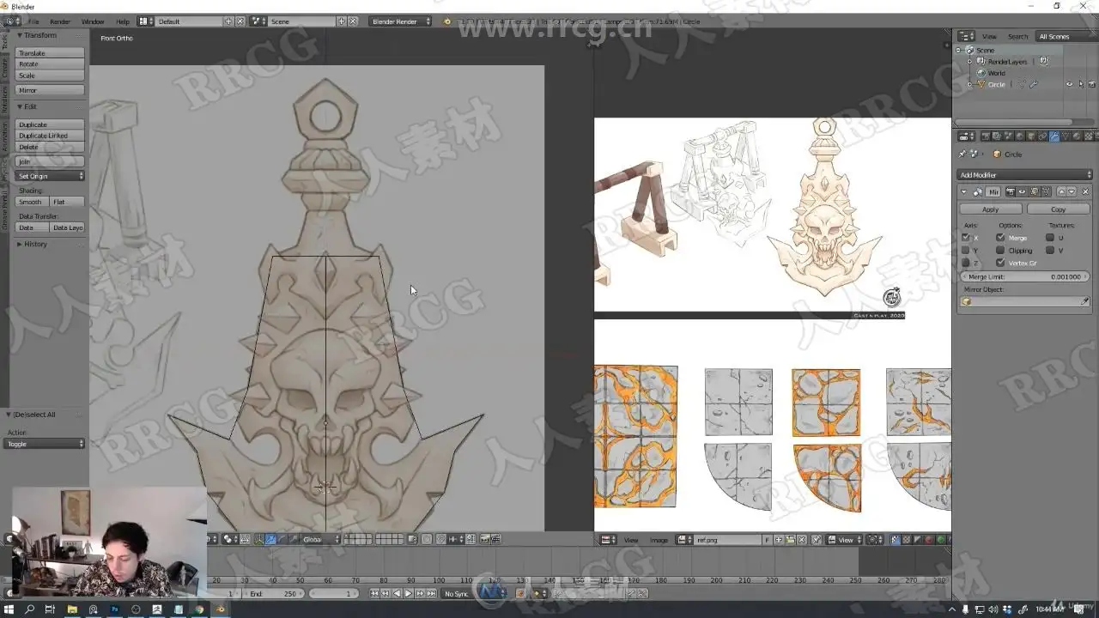This screenshot has height=618, width=1099.
Task: Enable the U texture mirror checkbox
Action: pos(1050,238)
